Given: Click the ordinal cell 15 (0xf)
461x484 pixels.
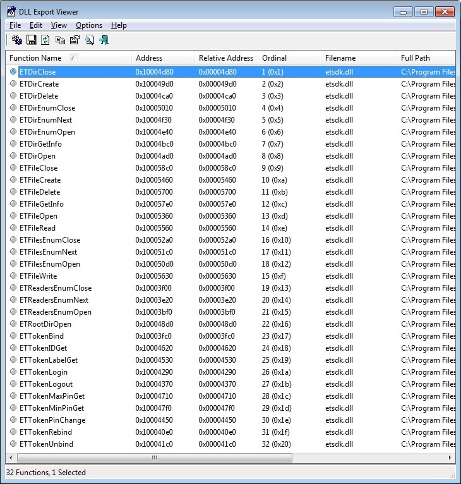Looking at the screenshot, I should 273,275.
